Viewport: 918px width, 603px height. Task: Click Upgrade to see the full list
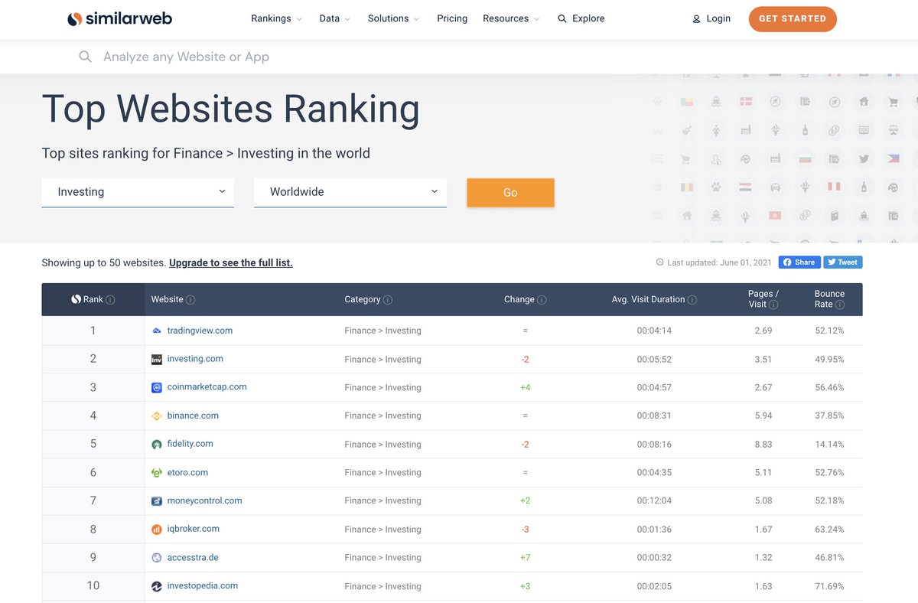click(x=231, y=262)
